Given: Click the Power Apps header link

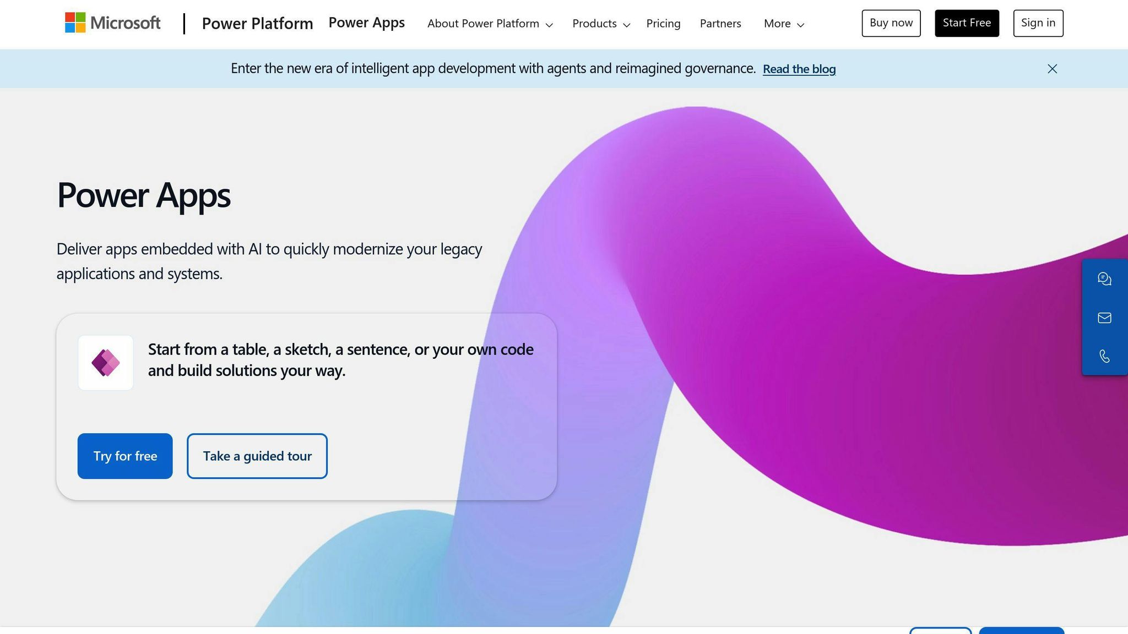Looking at the screenshot, I should pos(366,23).
